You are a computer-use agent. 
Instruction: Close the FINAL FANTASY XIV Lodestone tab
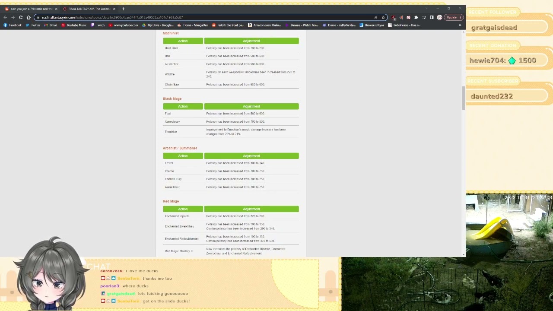114,9
